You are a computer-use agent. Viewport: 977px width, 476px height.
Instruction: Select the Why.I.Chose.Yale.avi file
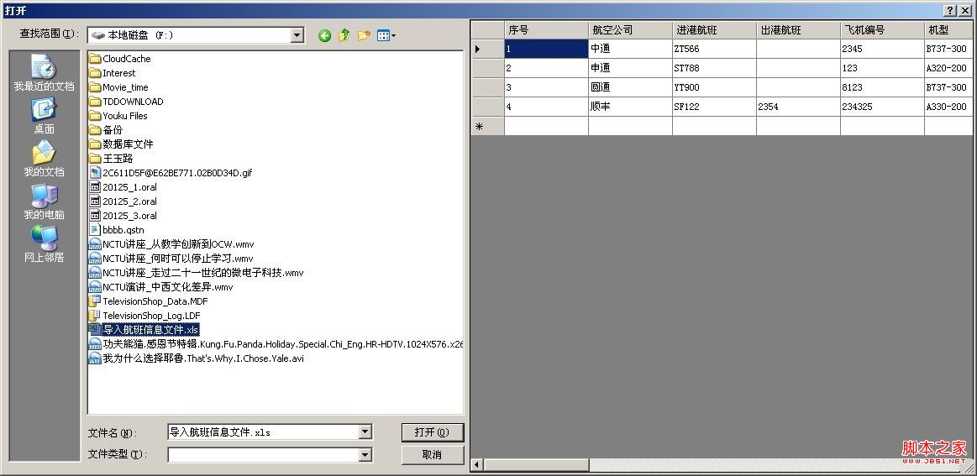197,358
